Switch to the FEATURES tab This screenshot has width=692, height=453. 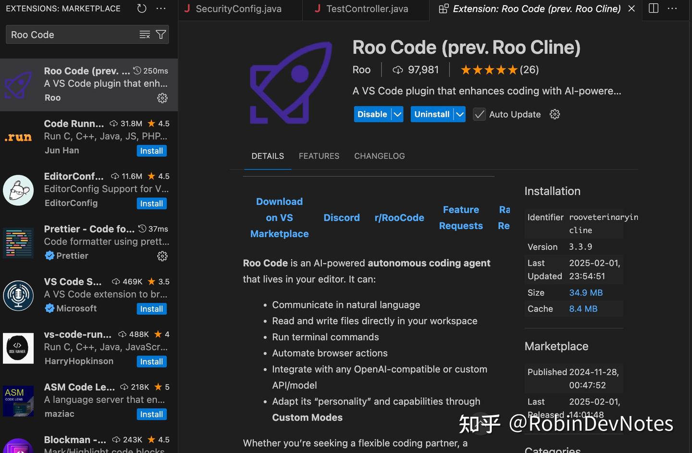click(319, 156)
